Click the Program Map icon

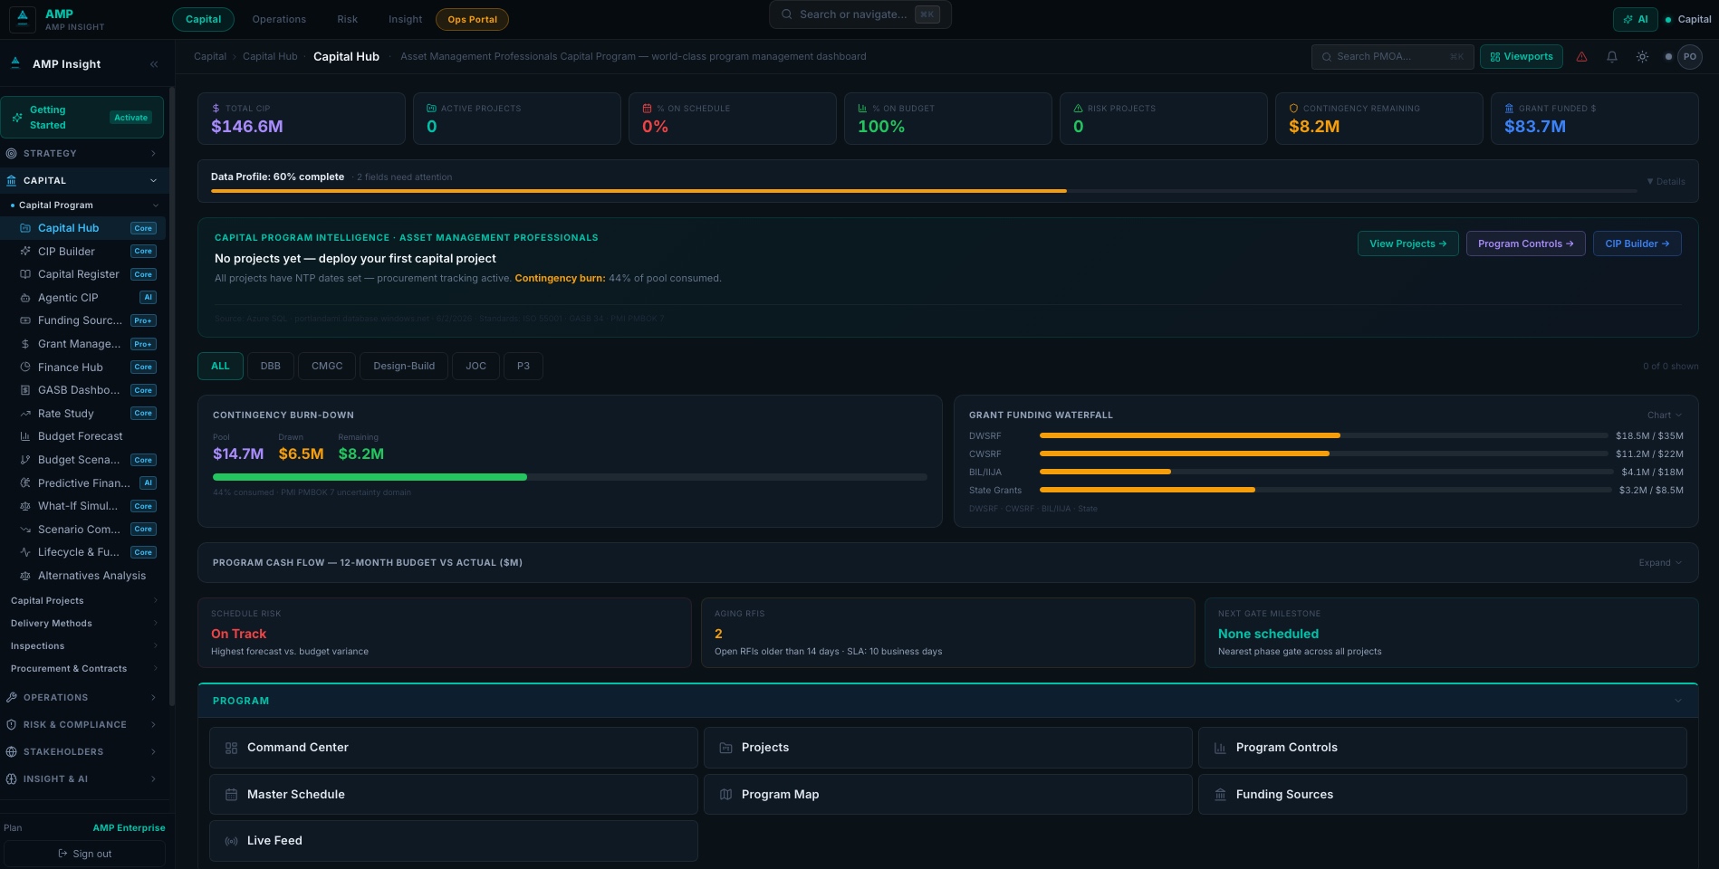click(x=725, y=795)
